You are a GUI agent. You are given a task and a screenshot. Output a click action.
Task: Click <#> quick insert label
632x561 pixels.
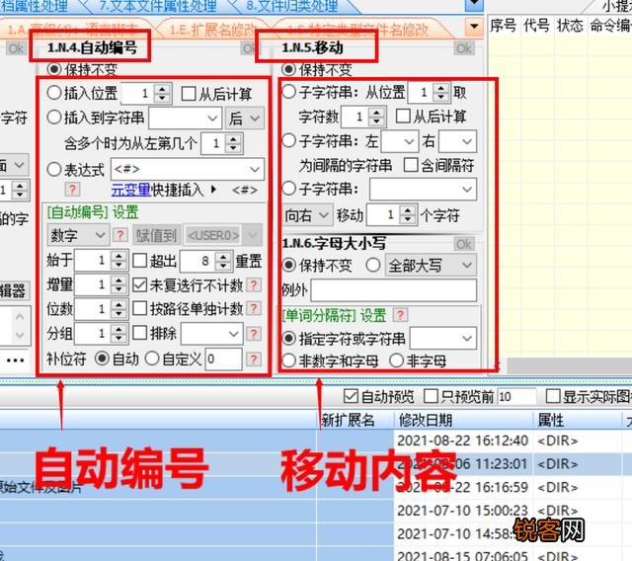click(244, 190)
